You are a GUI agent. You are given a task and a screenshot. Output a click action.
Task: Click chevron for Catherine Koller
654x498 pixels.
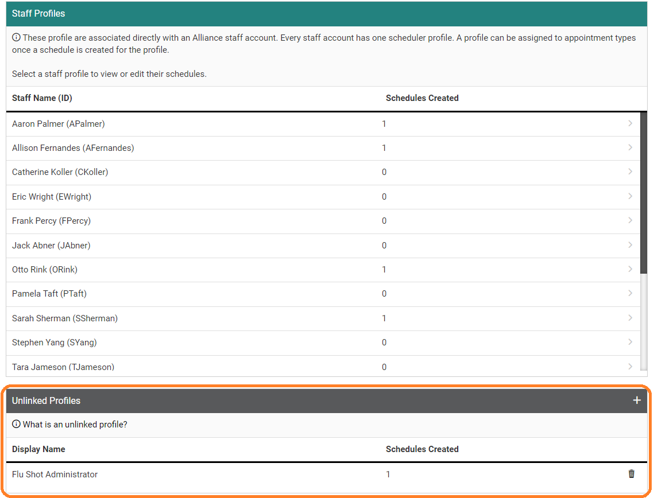point(630,172)
